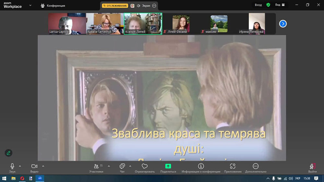
Task: Click the green annotation pencil button
Action: (x=8, y=153)
